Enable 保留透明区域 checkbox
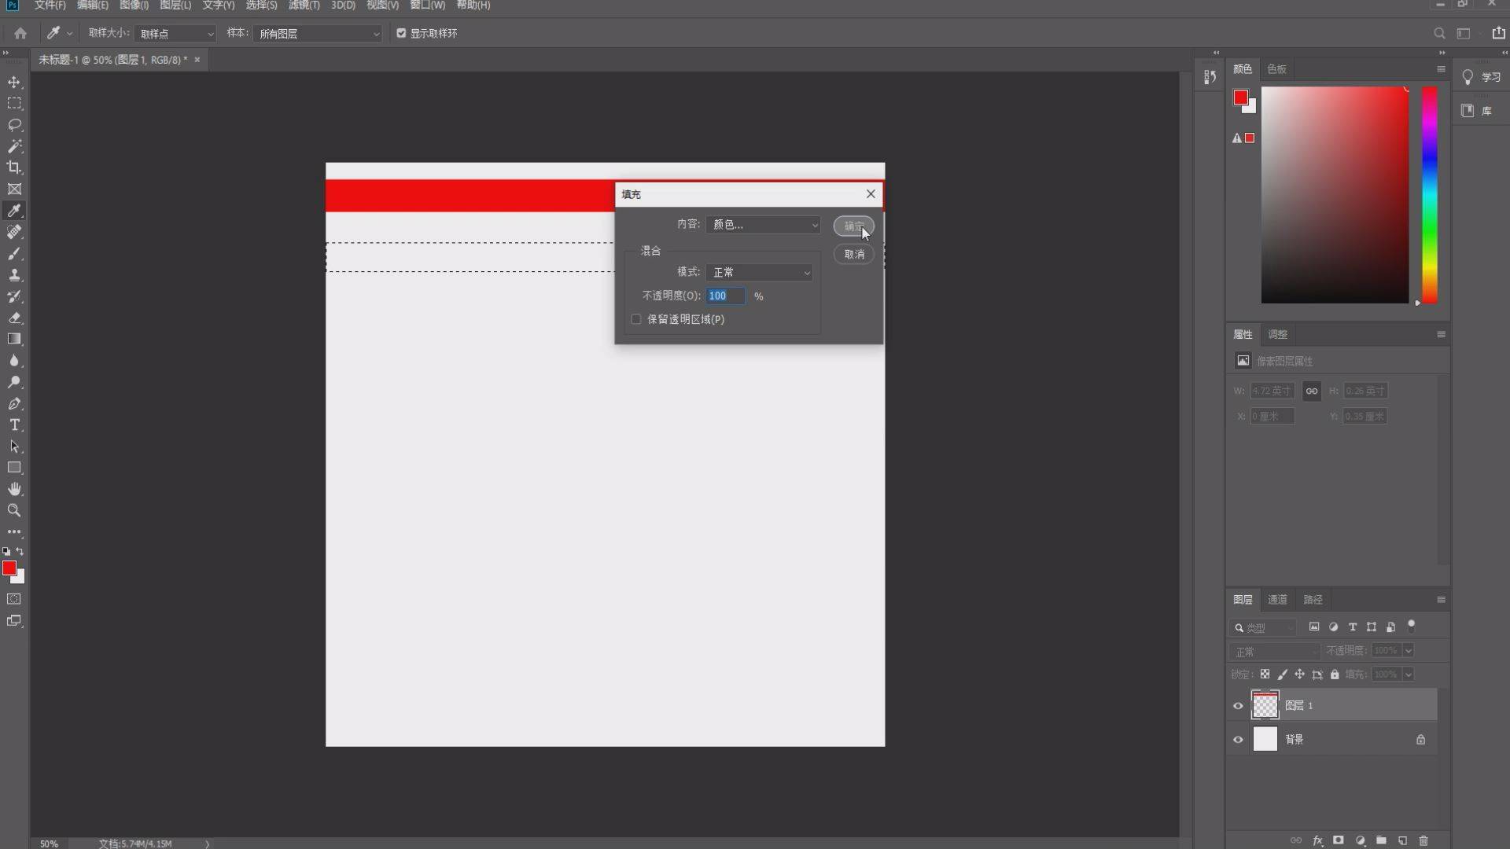The height and width of the screenshot is (849, 1510). click(x=635, y=319)
